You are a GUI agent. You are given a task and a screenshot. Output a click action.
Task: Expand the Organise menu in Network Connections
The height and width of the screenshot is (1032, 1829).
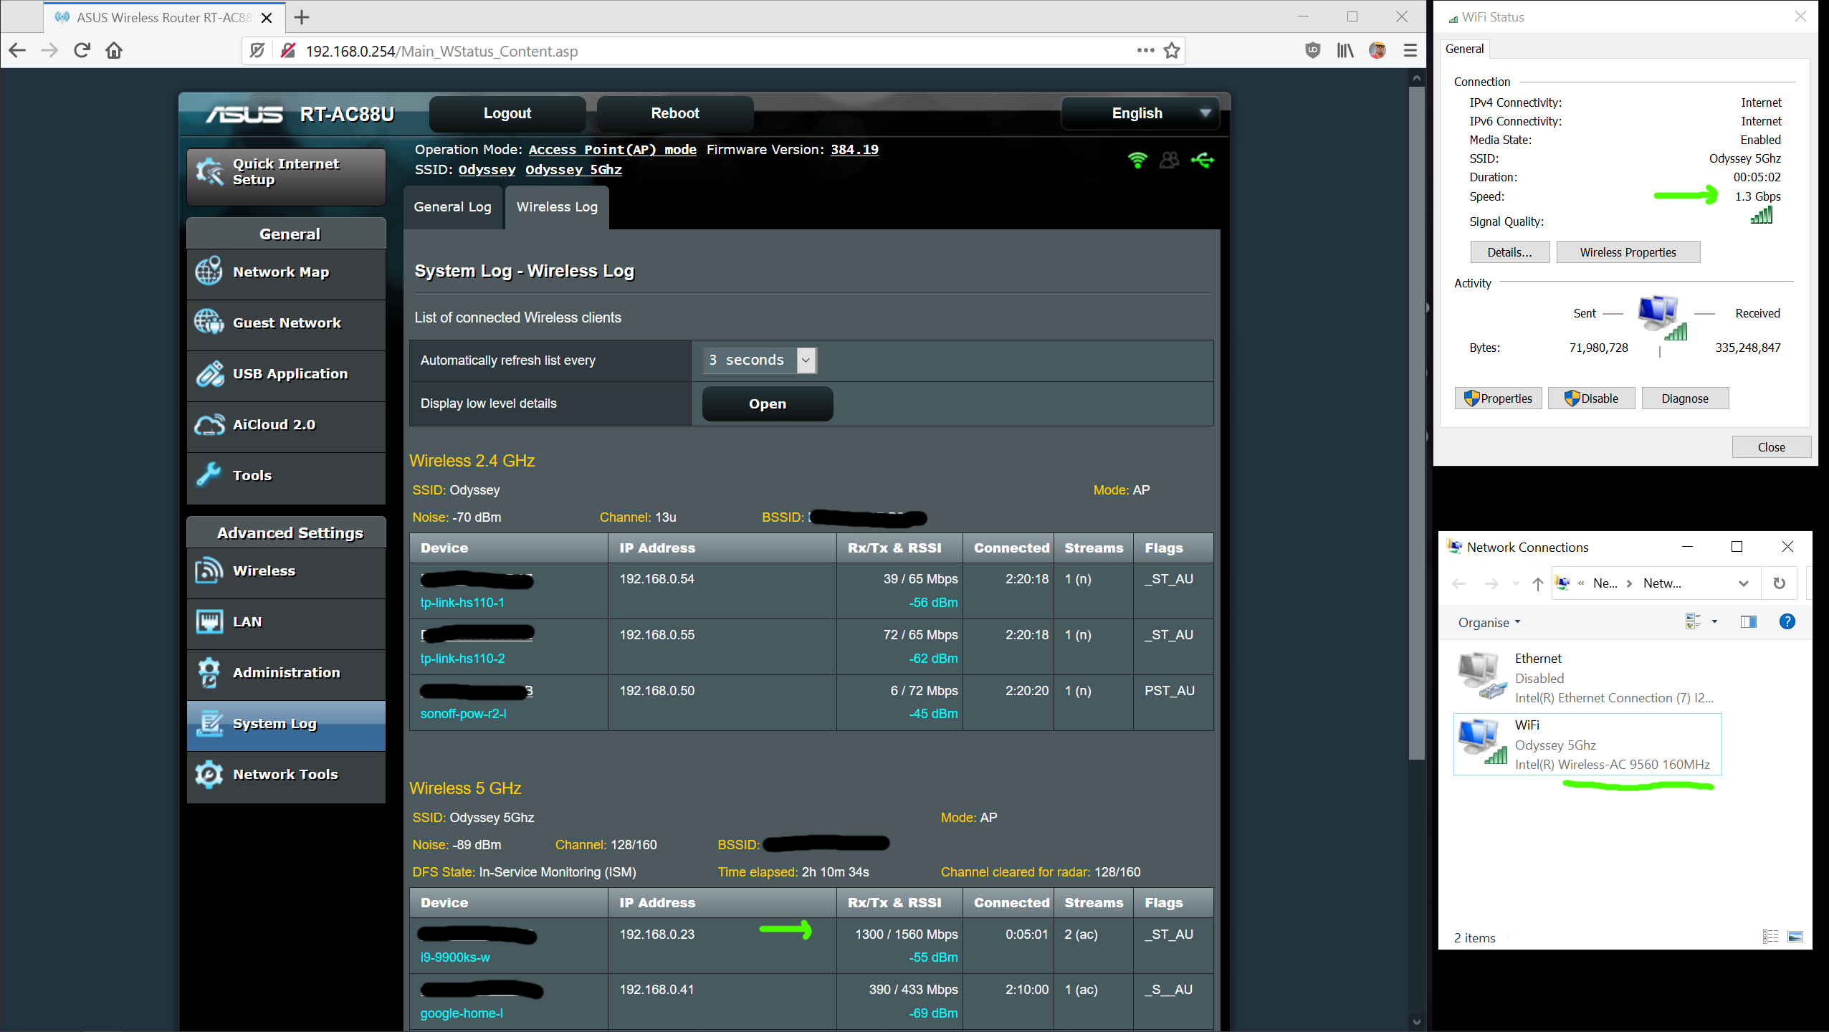tap(1489, 622)
